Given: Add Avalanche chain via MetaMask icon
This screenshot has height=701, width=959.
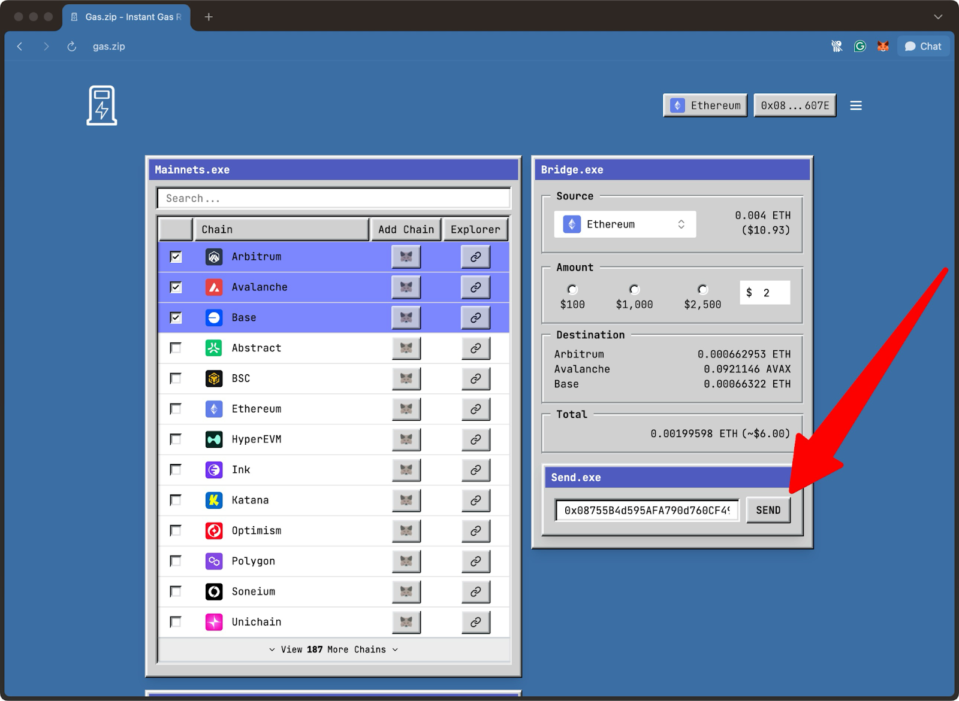Looking at the screenshot, I should tap(406, 287).
